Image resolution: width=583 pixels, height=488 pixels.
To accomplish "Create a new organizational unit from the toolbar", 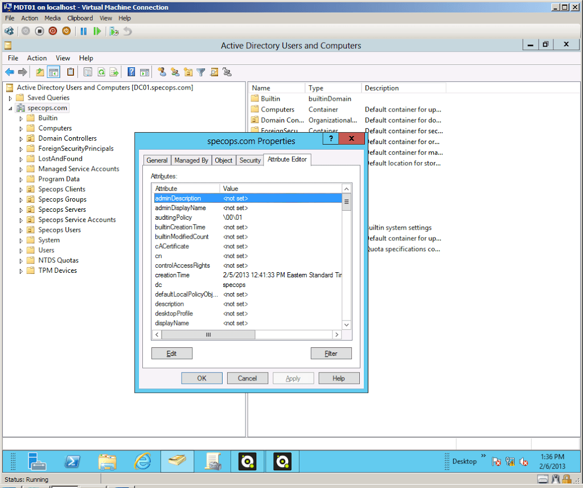I will [x=188, y=72].
